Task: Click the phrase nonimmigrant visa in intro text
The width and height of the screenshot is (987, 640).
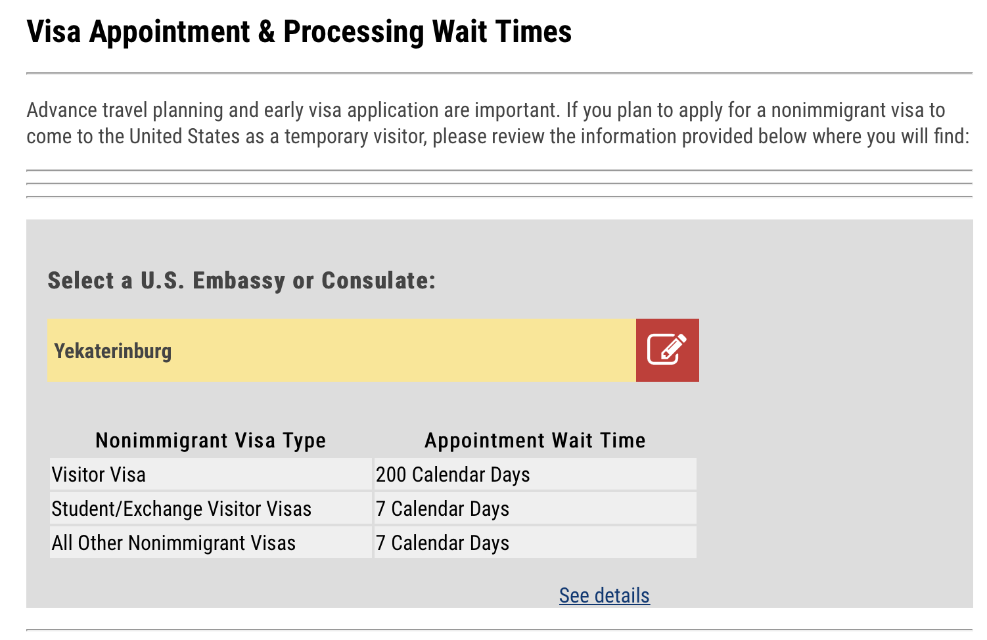Action: (848, 110)
